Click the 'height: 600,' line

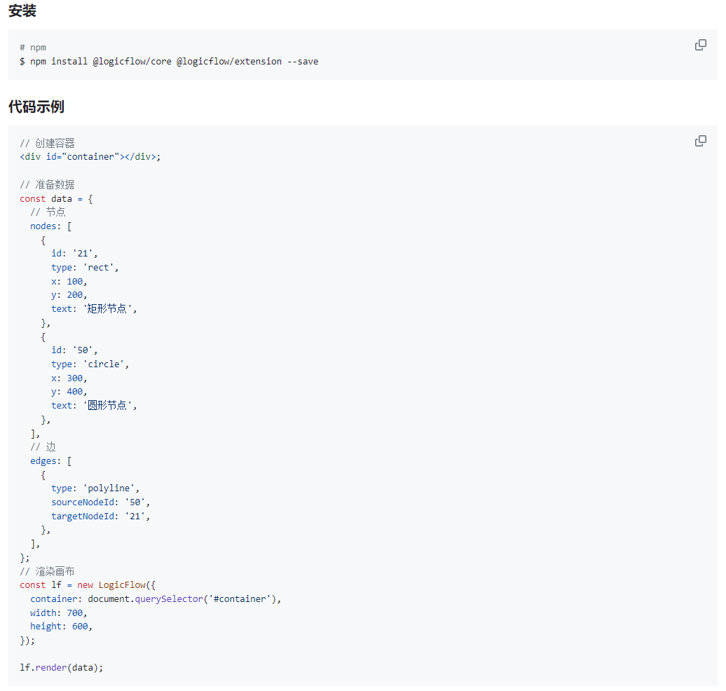coord(61,626)
